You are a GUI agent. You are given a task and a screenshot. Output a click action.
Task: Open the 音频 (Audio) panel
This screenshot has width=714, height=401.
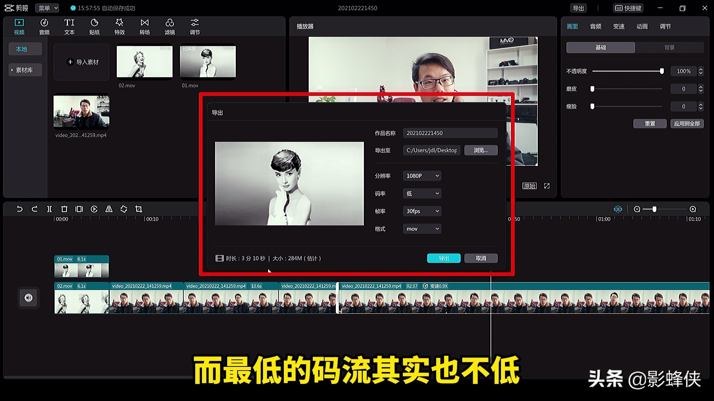coord(44,26)
